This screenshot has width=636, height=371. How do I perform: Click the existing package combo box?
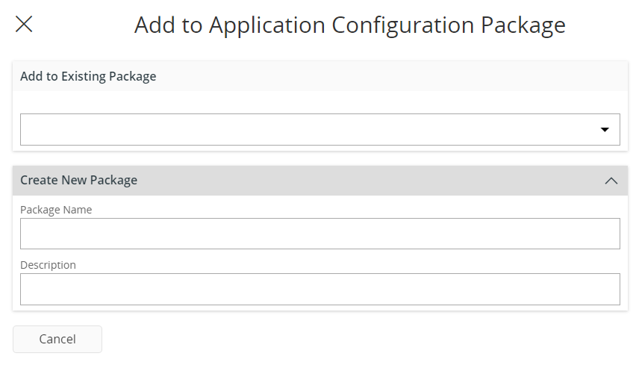(x=319, y=130)
